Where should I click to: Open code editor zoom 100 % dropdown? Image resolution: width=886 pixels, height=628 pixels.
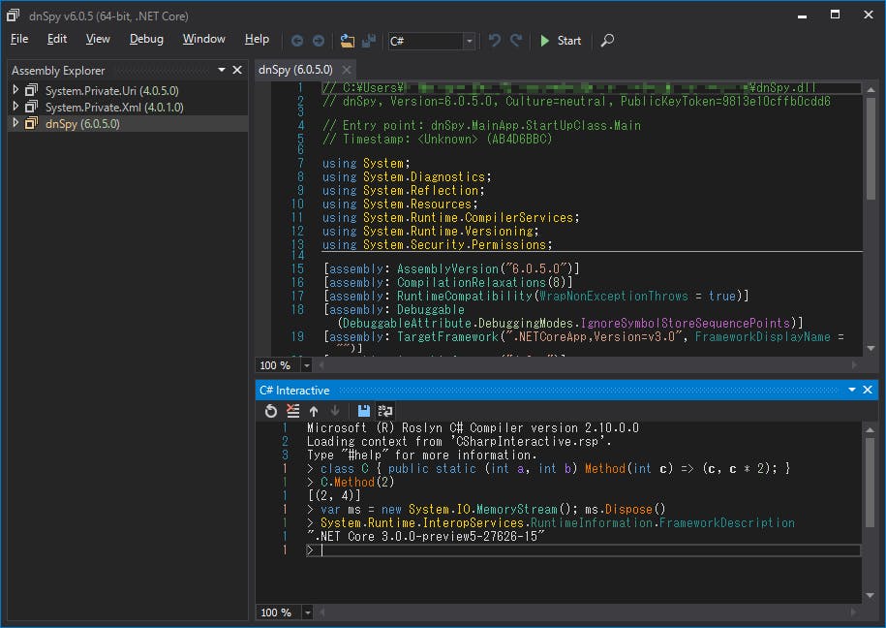pyautogui.click(x=306, y=365)
